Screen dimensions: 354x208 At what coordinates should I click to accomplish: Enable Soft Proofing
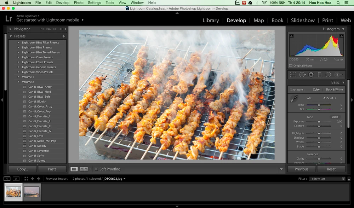[x=96, y=169]
